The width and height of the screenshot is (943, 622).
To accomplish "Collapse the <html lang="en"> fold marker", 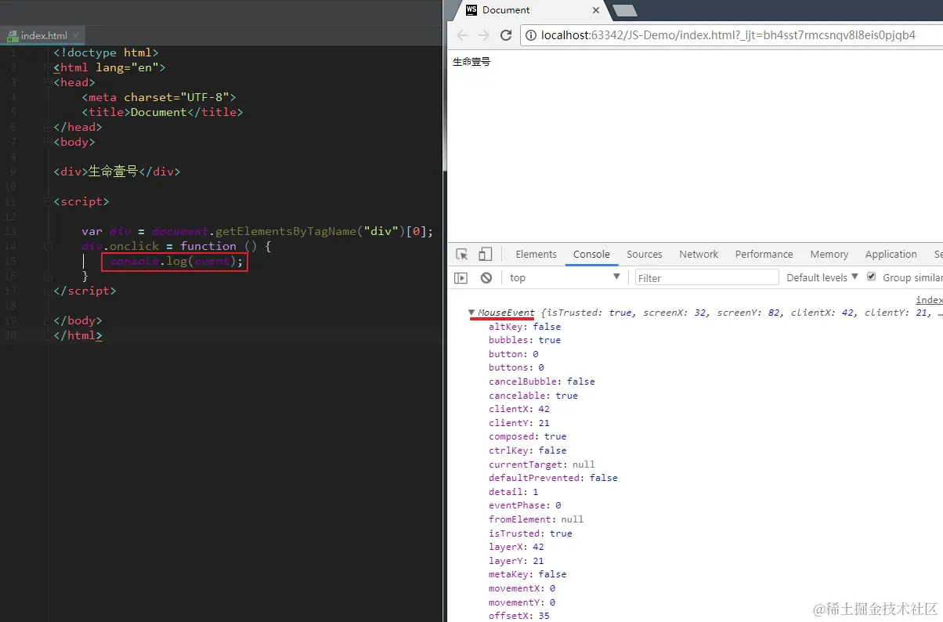I will pyautogui.click(x=46, y=67).
